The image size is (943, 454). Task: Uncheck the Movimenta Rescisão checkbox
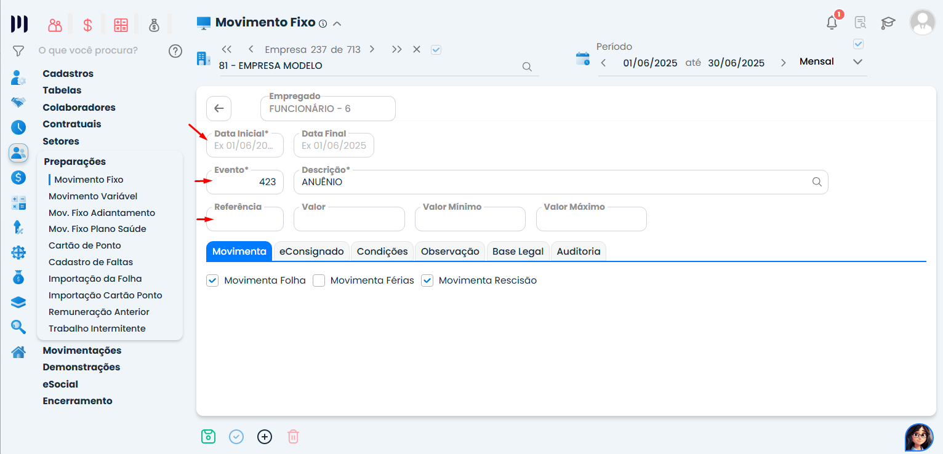click(427, 281)
